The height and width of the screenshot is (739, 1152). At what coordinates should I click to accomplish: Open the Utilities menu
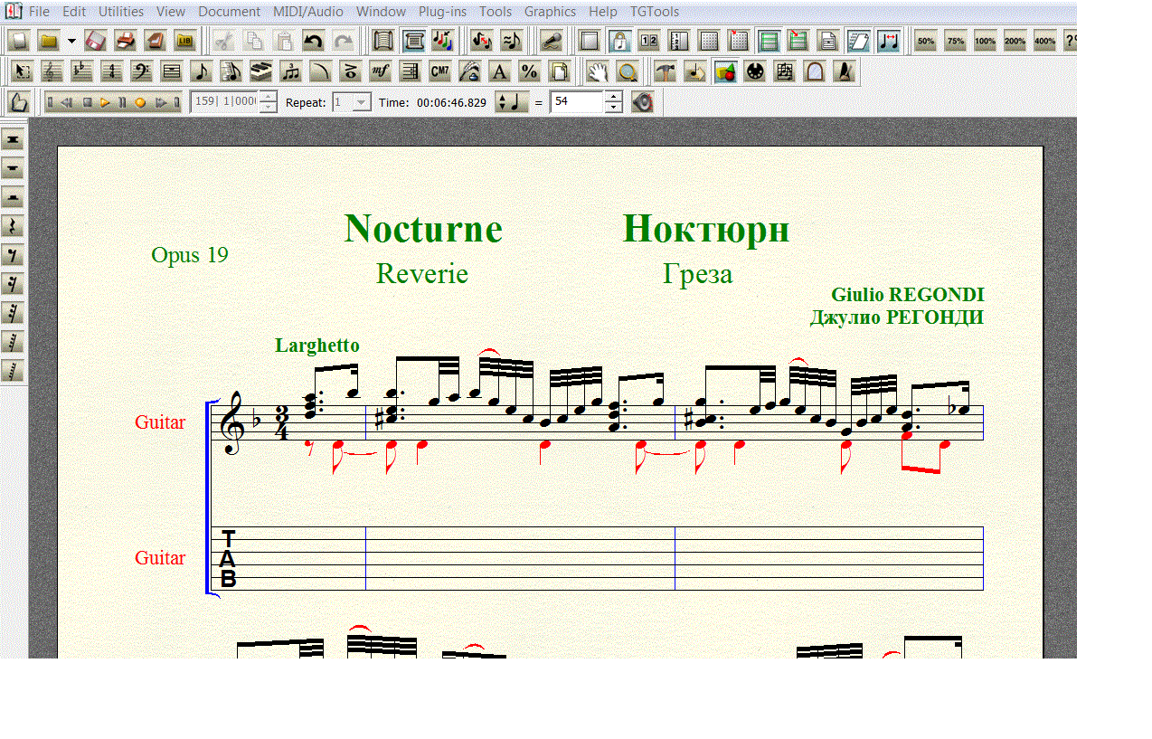pyautogui.click(x=121, y=12)
